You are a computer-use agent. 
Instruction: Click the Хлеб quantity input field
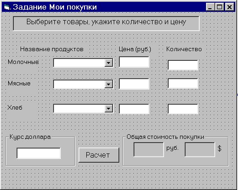183,109
